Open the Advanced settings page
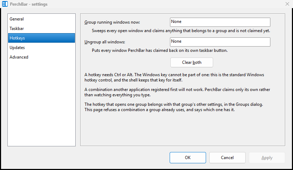The image size is (293, 170). coord(41,57)
